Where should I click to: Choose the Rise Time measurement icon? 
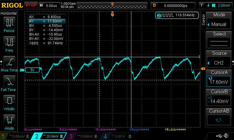pyautogui.click(x=9, y=64)
